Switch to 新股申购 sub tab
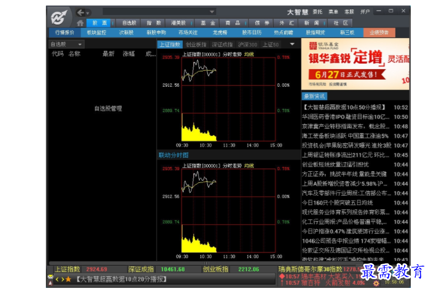 tap(156, 33)
